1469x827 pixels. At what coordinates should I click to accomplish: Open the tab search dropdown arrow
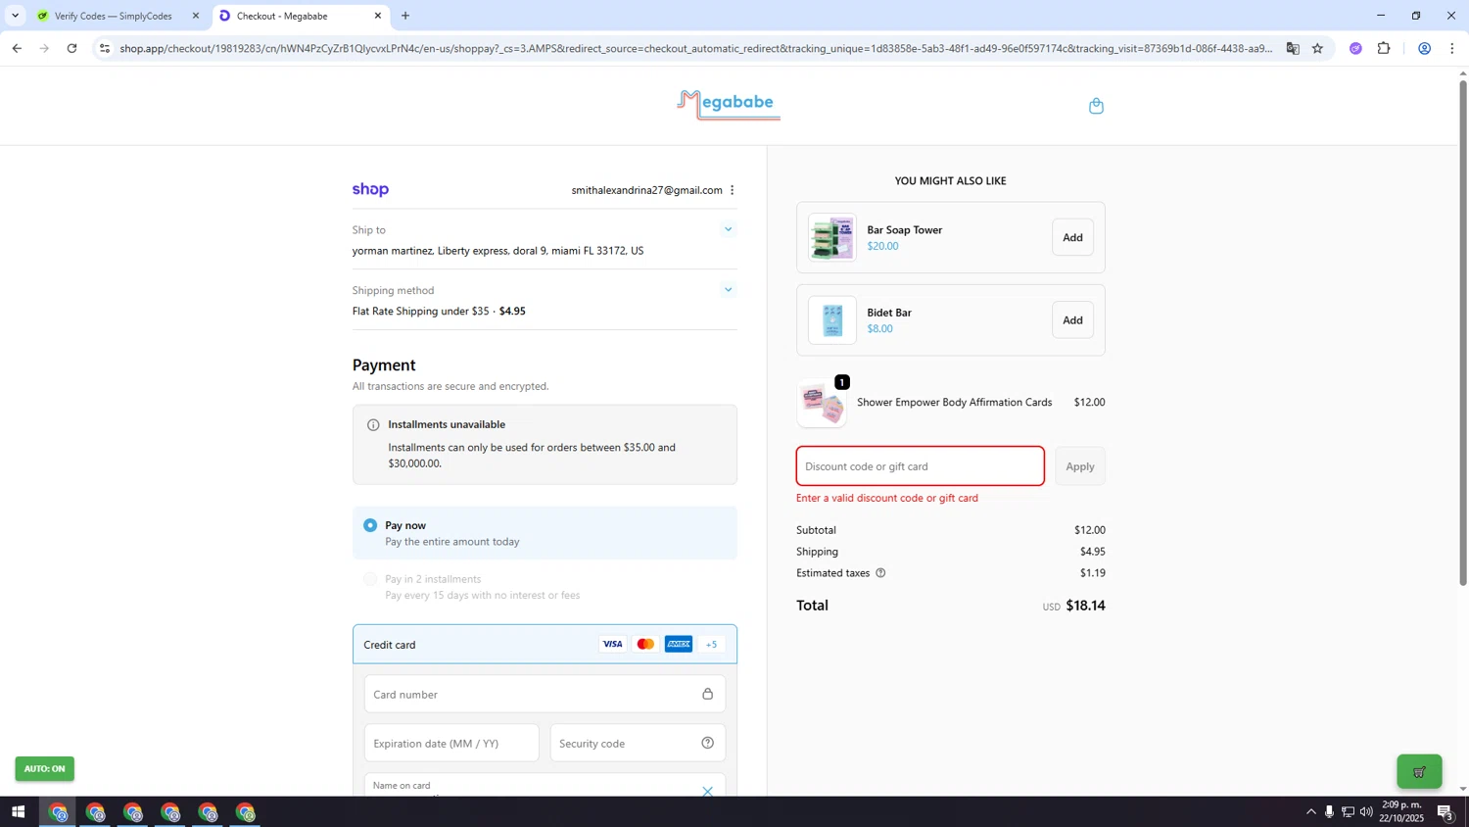[15, 16]
